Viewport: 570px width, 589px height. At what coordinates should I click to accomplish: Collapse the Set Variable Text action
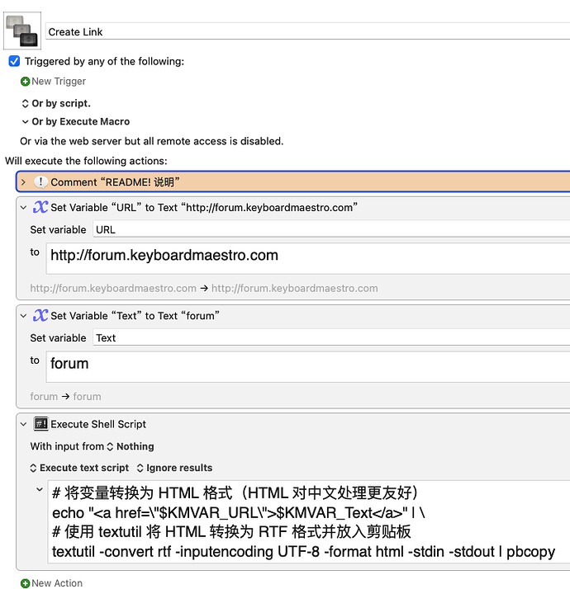click(x=23, y=316)
